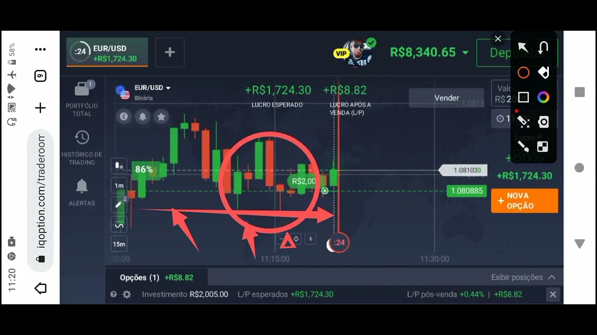Click the small bell icon near chart
The height and width of the screenshot is (335, 597).
(143, 116)
